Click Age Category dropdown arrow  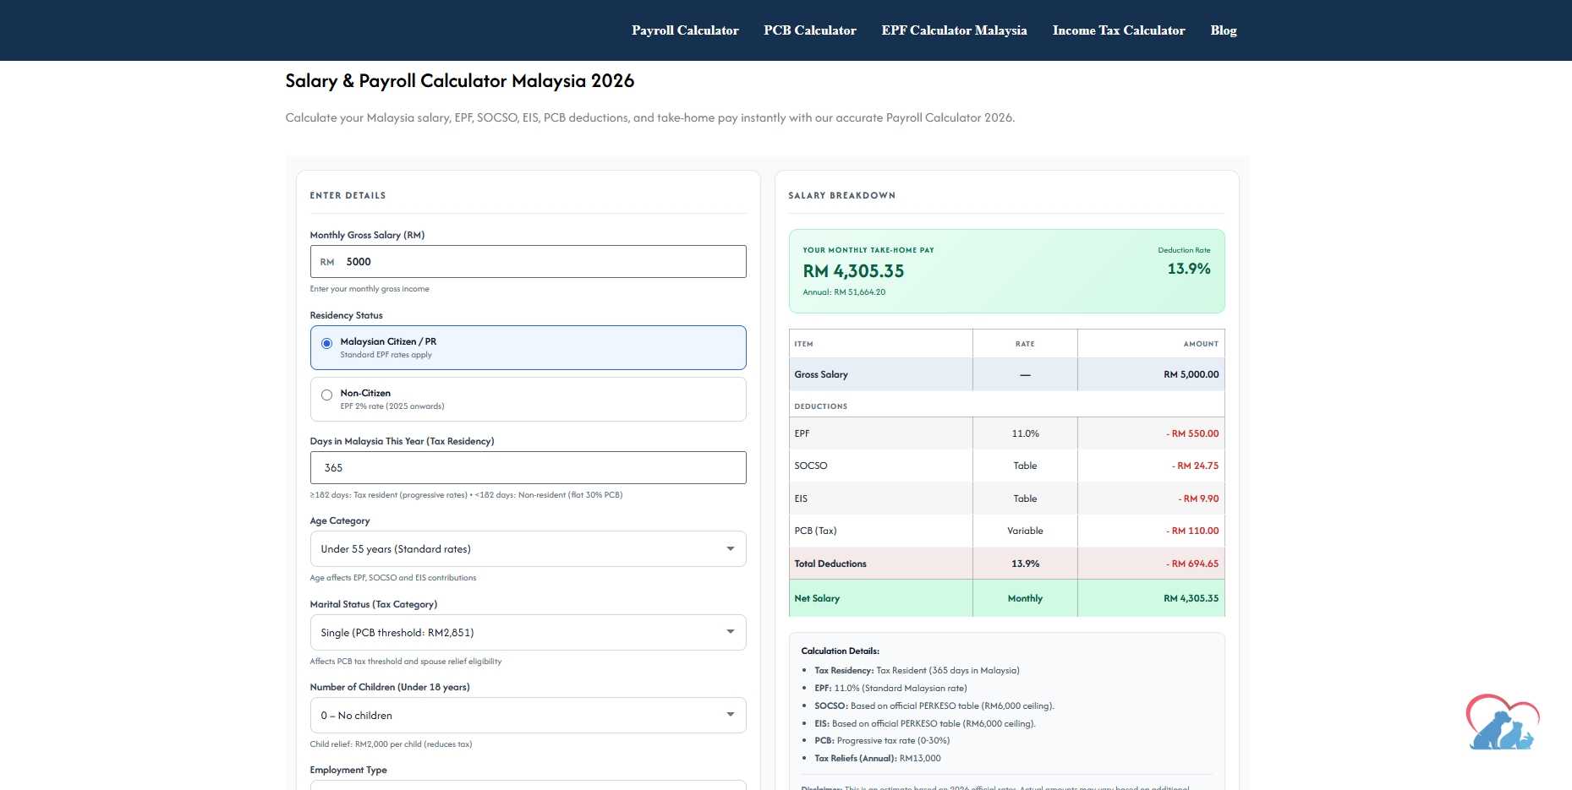[x=731, y=549]
